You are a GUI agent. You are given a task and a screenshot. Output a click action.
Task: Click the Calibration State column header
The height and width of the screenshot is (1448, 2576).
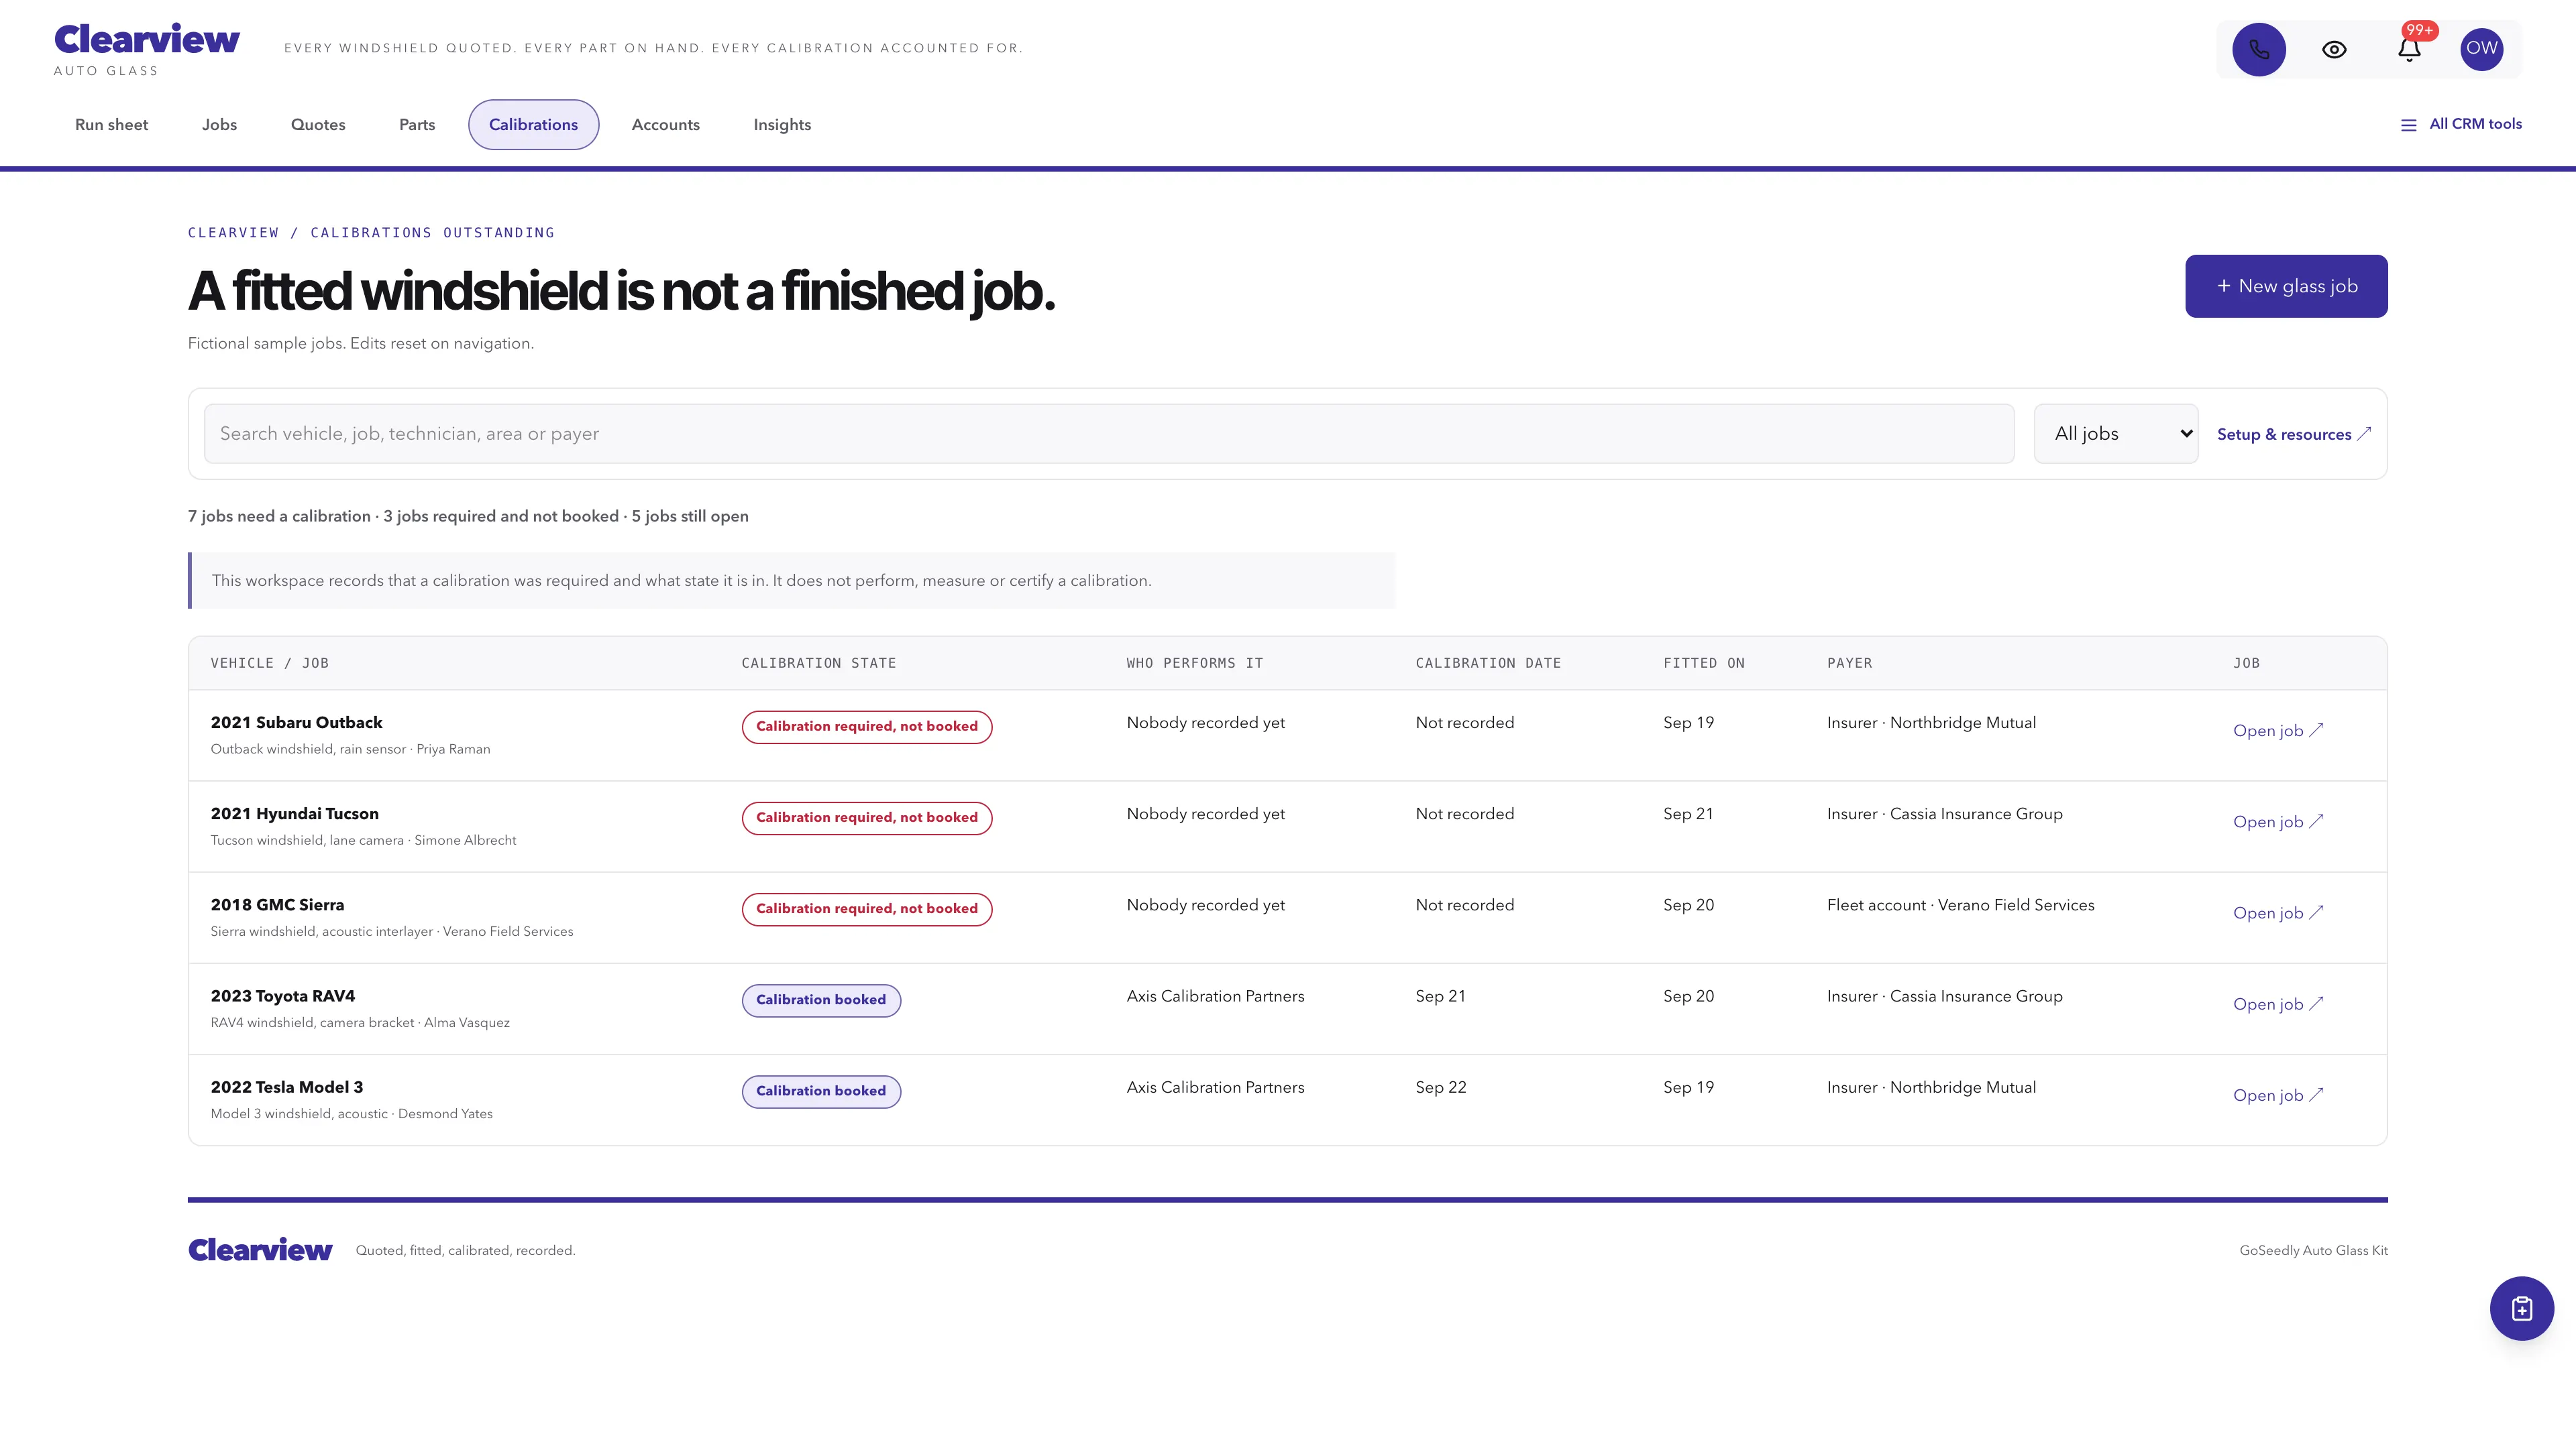pos(818,662)
